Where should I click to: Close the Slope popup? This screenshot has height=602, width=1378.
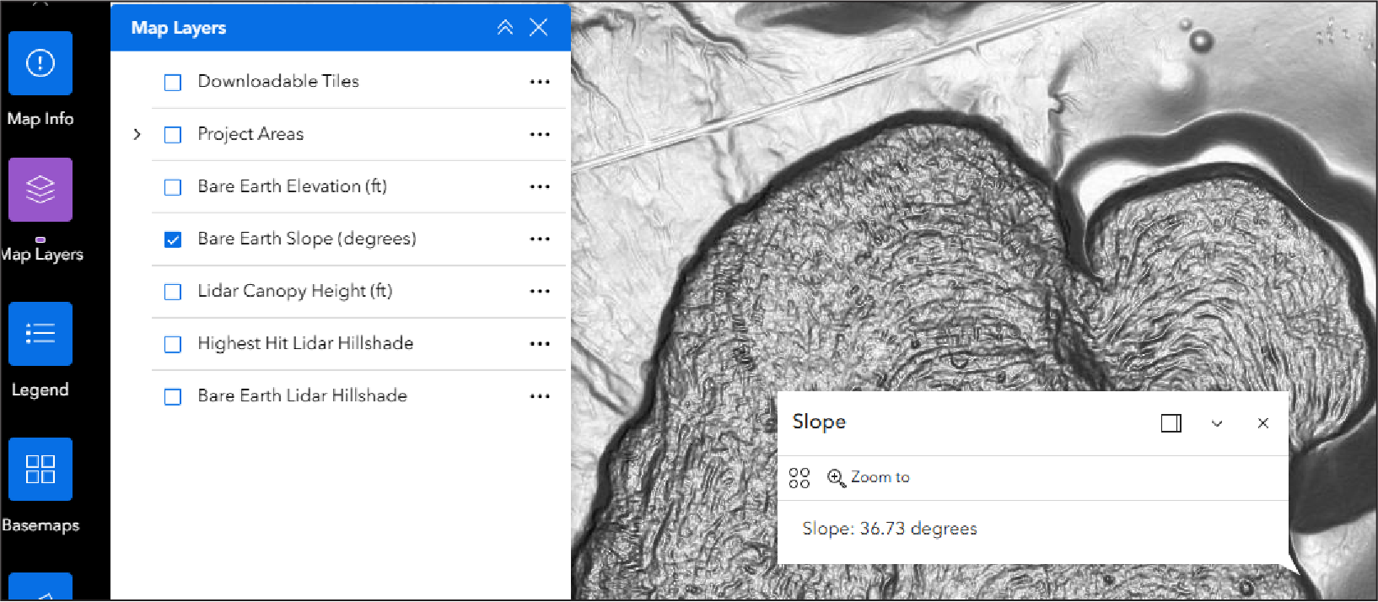1262,423
